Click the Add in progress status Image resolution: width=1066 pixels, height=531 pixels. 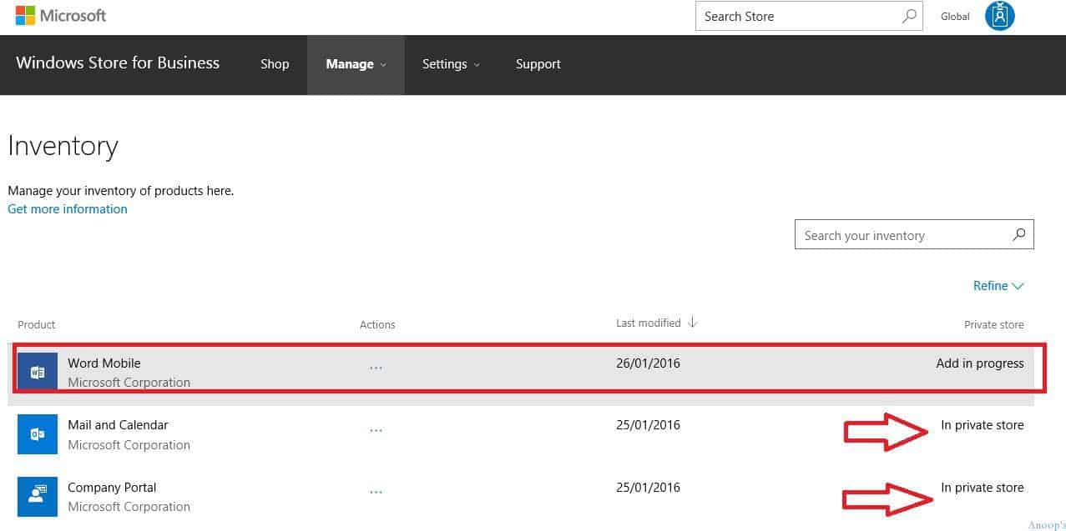coord(980,363)
